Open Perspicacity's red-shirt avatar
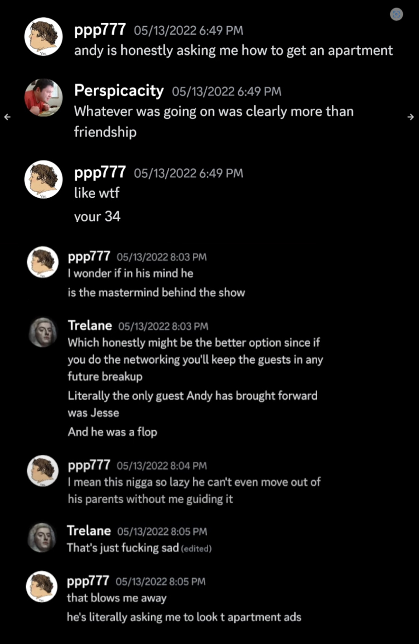Screen dimensions: 419x644 click(44, 98)
